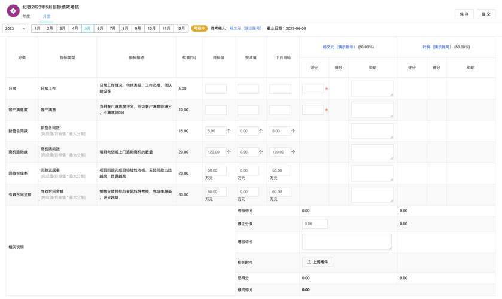
Task: Switch to the 年度 tab
Action: 26,16
